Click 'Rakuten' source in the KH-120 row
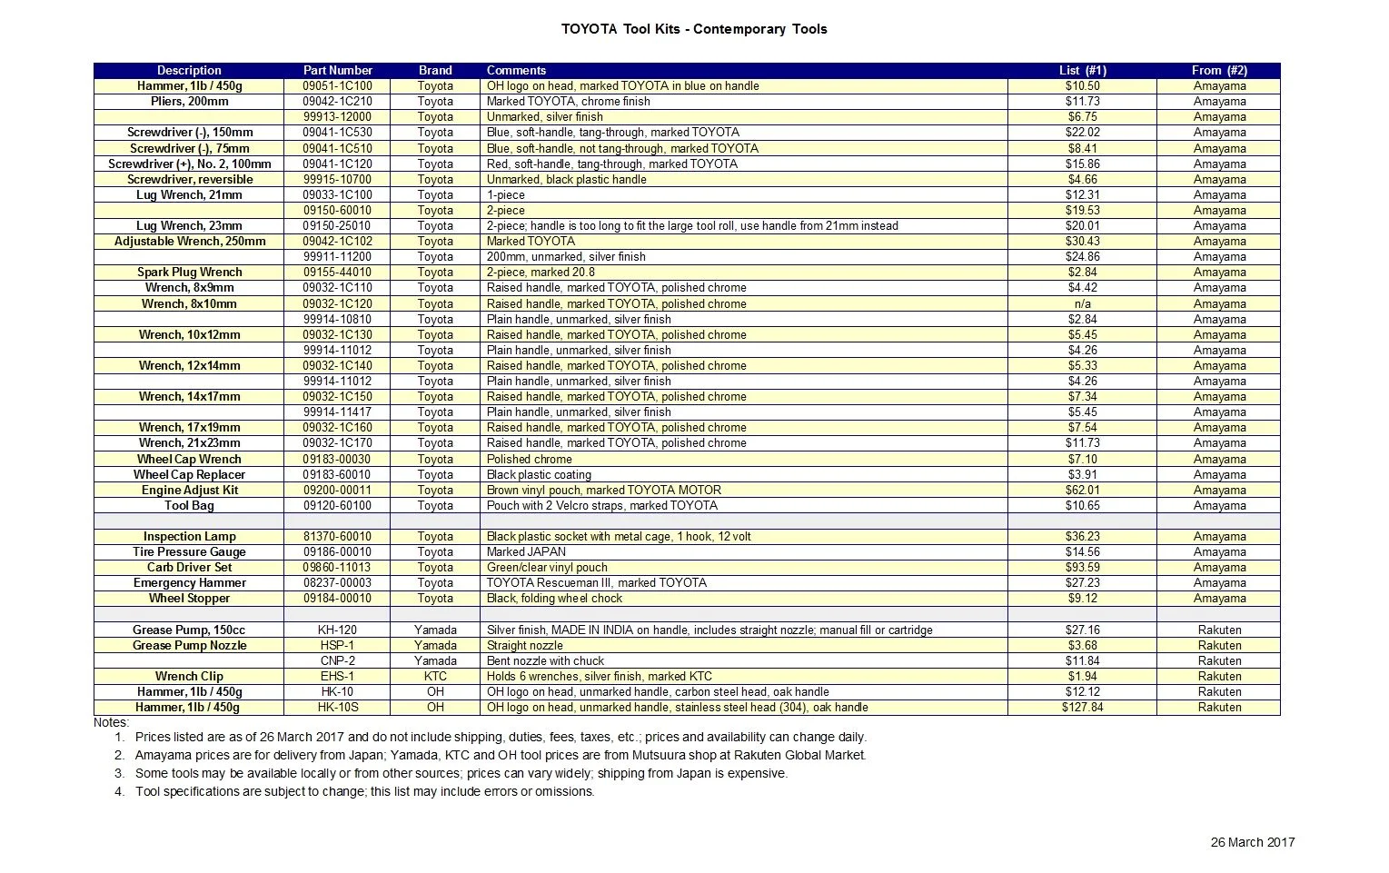This screenshot has width=1389, height=873. 1219,630
